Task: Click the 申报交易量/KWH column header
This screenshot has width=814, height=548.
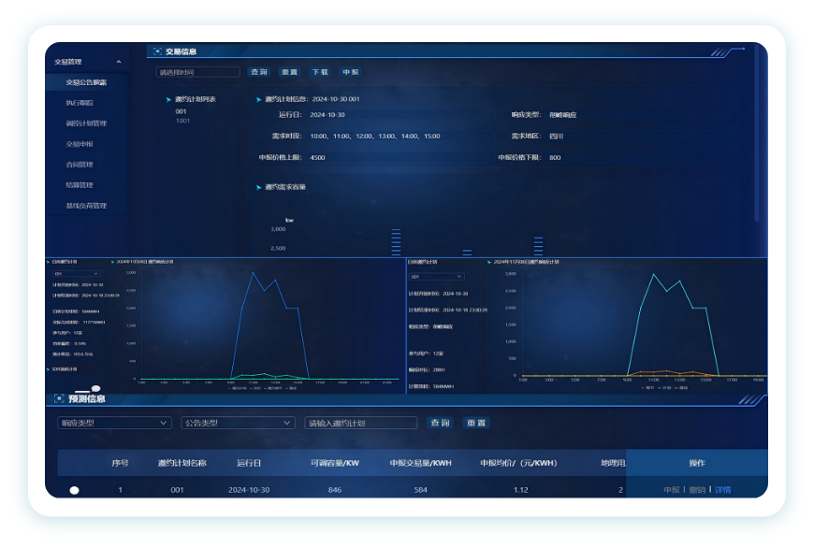Action: coord(420,463)
